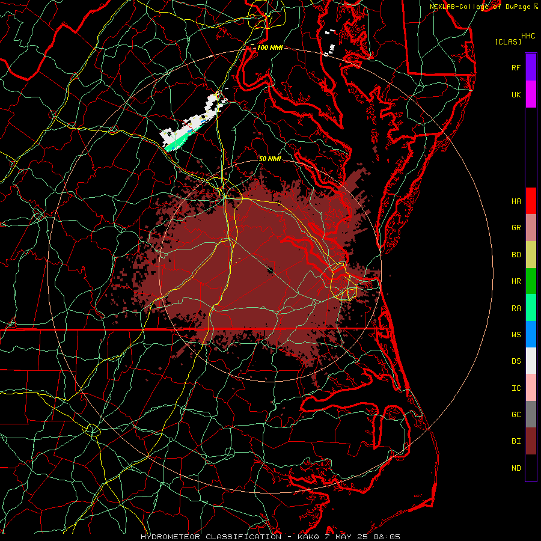Viewport: 541px width, 541px height.
Task: Click the HHC product label
Action: 528,36
